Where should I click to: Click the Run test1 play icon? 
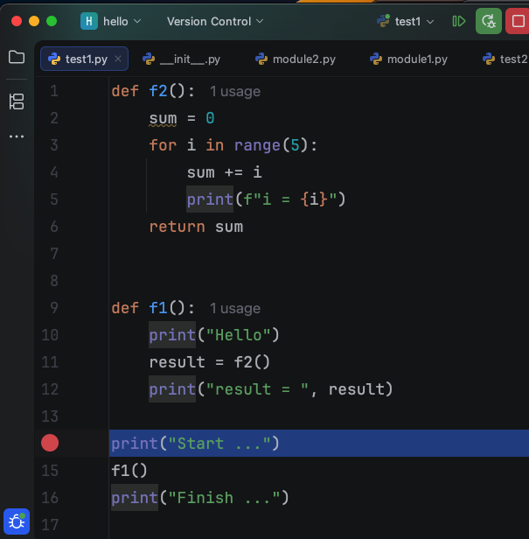[x=459, y=21]
